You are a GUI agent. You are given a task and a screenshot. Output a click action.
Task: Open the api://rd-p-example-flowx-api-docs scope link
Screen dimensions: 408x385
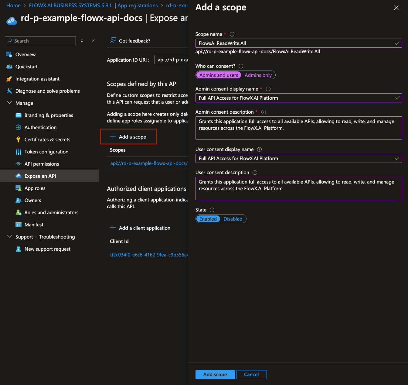click(x=149, y=163)
